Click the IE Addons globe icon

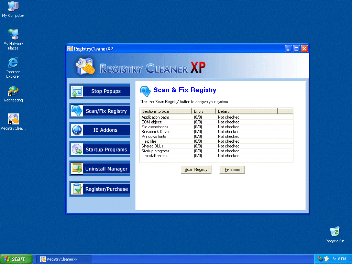tap(77, 130)
